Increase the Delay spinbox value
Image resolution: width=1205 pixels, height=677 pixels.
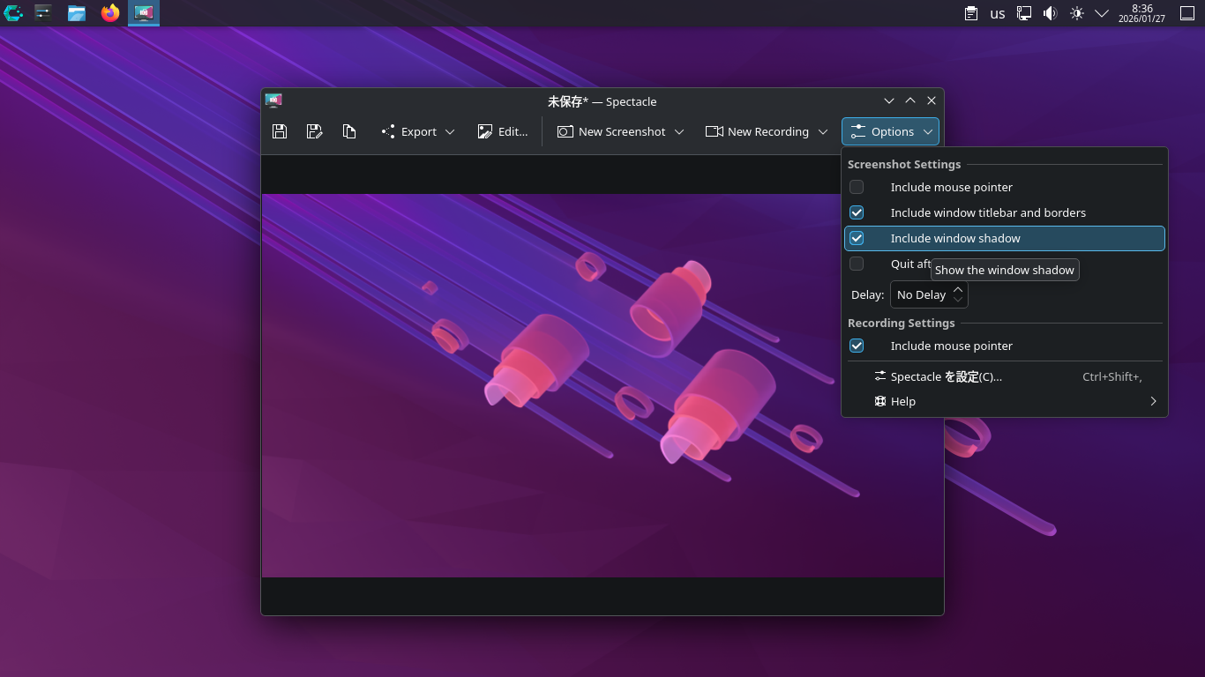point(958,289)
